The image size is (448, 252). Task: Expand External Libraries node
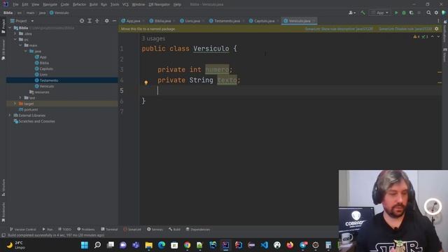[10, 115]
